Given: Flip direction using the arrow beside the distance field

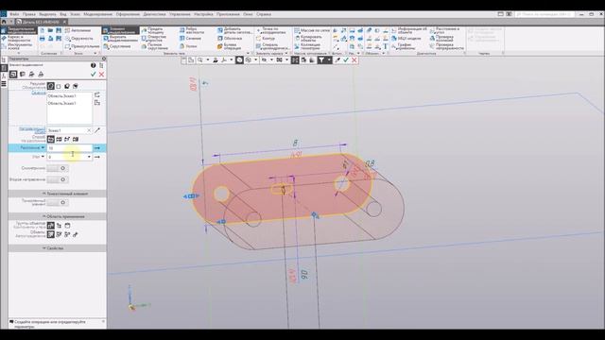Looking at the screenshot, I should tap(97, 148).
